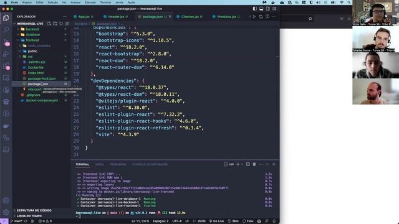
Task: Collapse all folders in the Explorer
Action: 67,24
